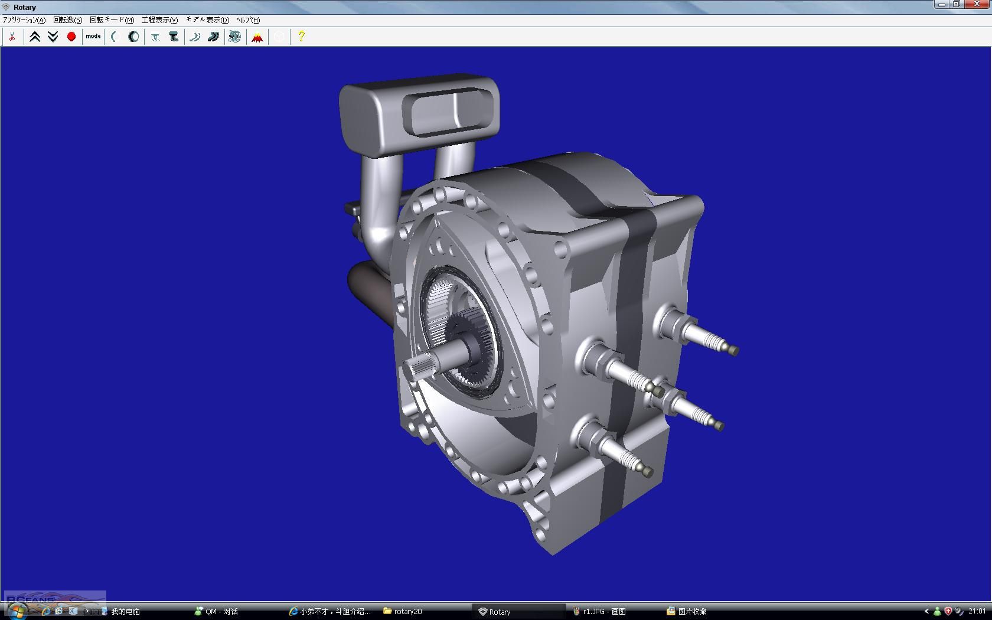
Task: Click the greyed-out circular toolbar icon
Action: click(279, 37)
